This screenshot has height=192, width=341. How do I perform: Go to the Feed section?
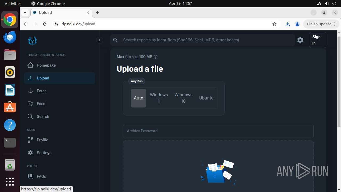[59, 104]
